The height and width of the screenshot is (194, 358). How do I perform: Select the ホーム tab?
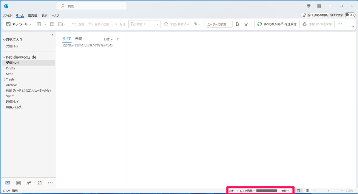tap(20, 15)
